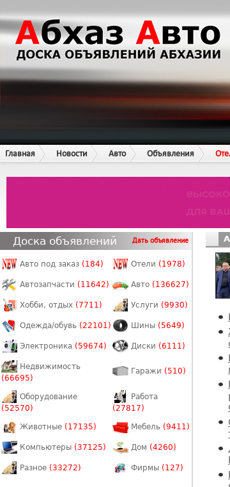The image size is (230, 487).
Task: Click the Абхаз Авто site logo
Action: tap(118, 40)
